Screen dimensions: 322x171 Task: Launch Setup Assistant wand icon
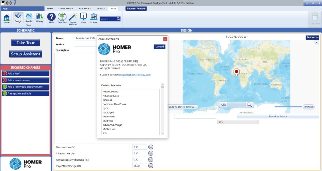73,17
